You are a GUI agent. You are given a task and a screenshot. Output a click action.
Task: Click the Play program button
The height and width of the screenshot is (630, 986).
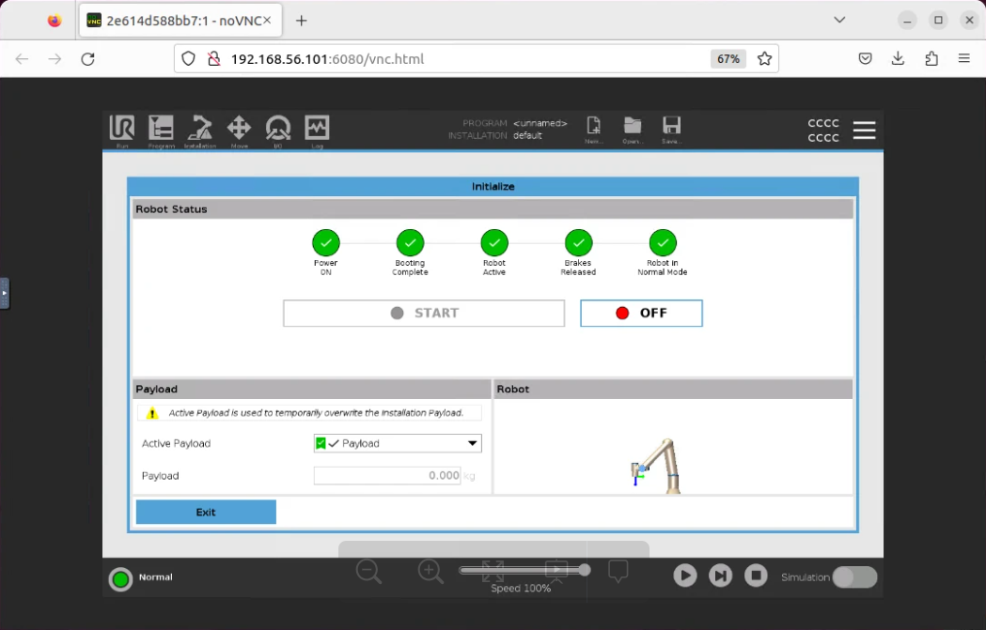685,576
